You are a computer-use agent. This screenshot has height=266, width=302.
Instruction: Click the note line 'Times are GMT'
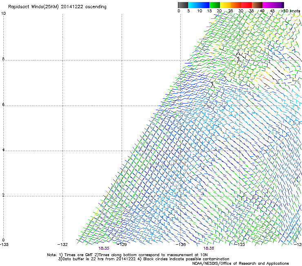coord(79,255)
